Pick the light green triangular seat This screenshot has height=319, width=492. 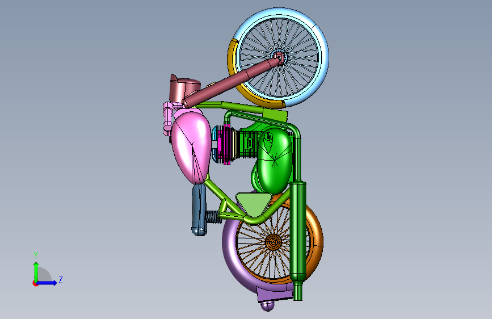point(254,204)
